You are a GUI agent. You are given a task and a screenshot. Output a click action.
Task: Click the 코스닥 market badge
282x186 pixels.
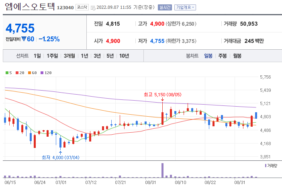click(x=82, y=7)
